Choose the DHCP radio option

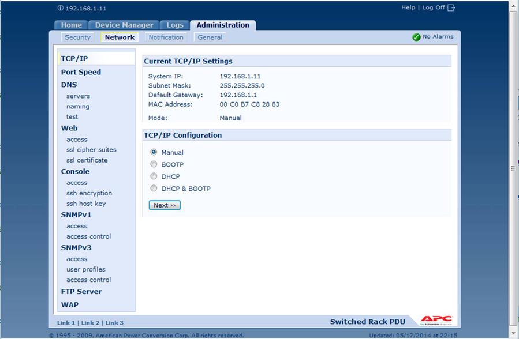coord(154,176)
